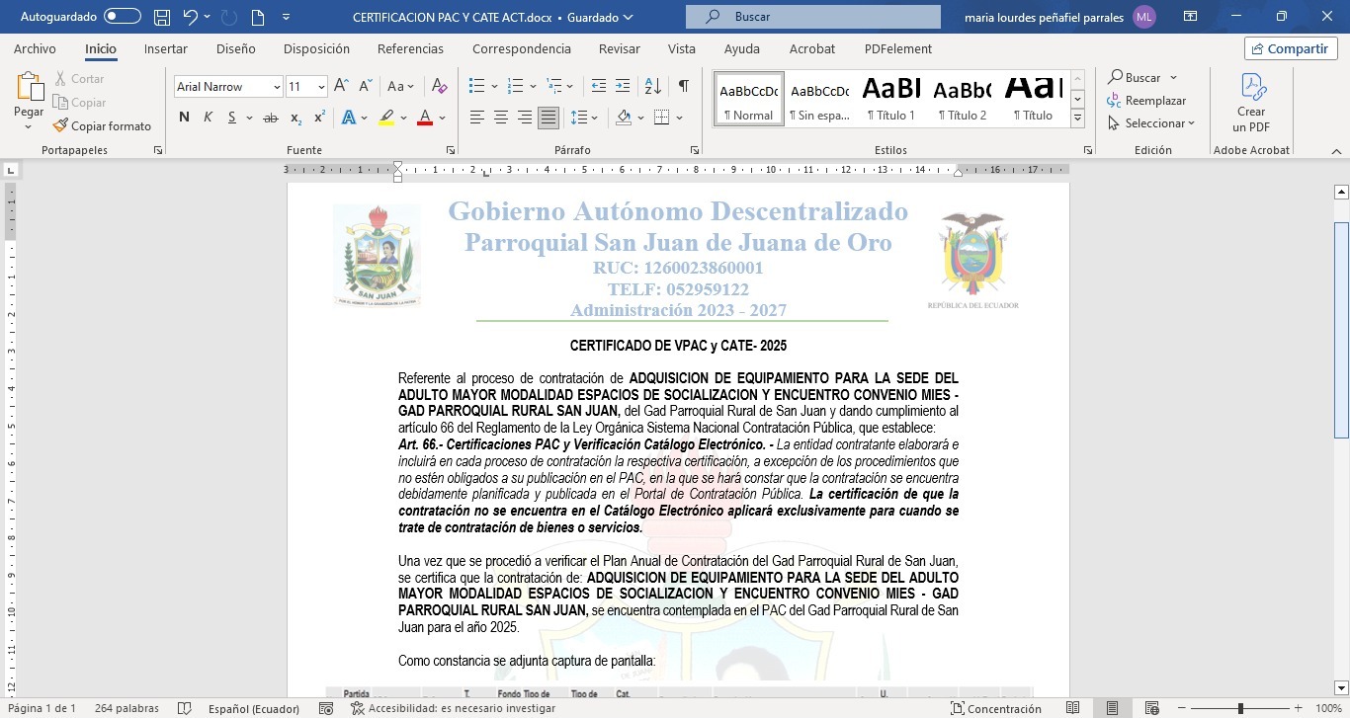Click in the Buscar search box
The width and height of the screenshot is (1350, 718).
pos(812,17)
